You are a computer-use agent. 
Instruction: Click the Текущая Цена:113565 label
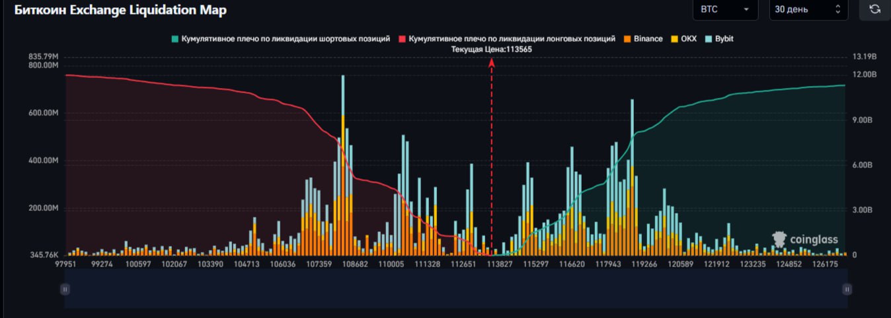(x=491, y=49)
